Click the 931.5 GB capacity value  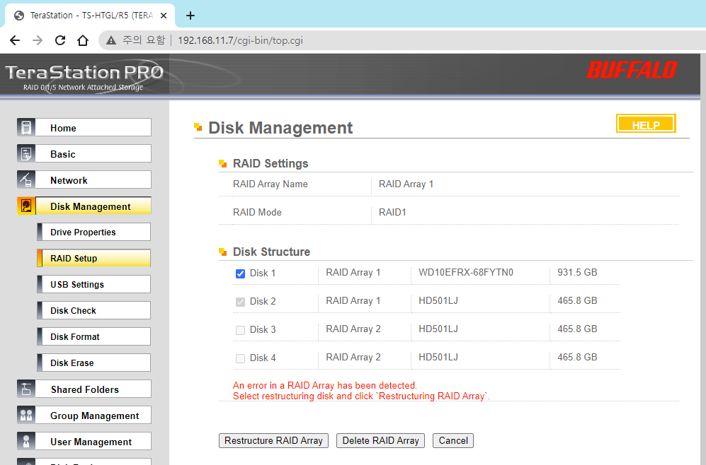577,272
